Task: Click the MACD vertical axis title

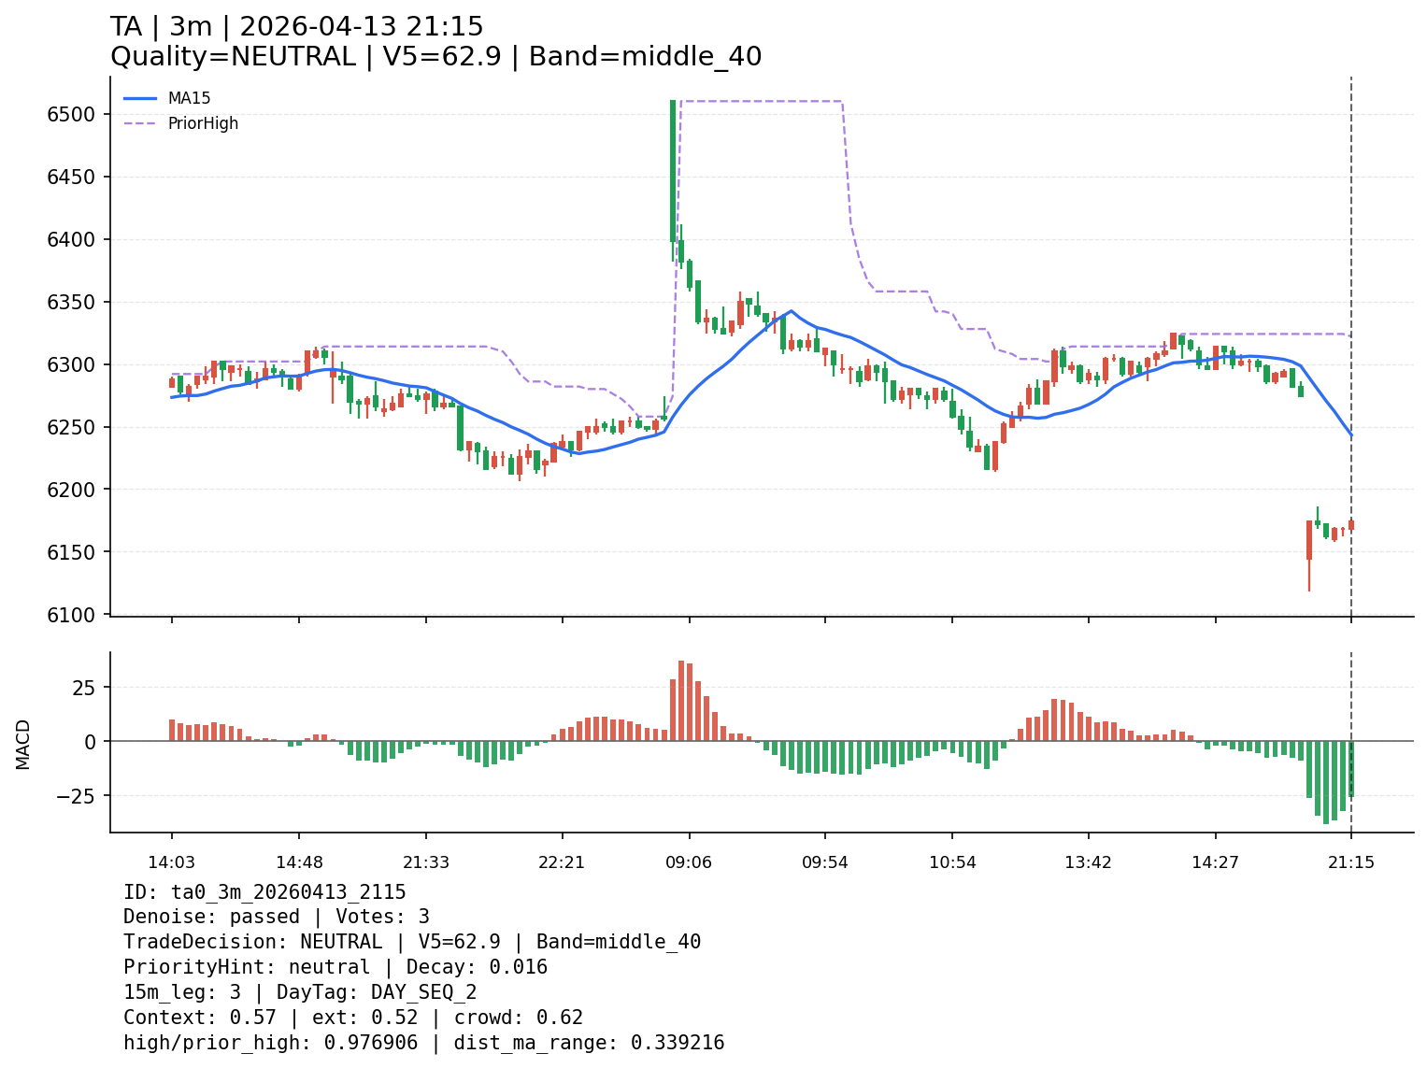Action: (23, 744)
